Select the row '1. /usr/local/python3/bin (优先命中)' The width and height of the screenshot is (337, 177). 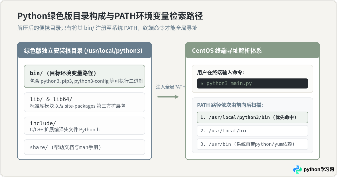click(252, 117)
